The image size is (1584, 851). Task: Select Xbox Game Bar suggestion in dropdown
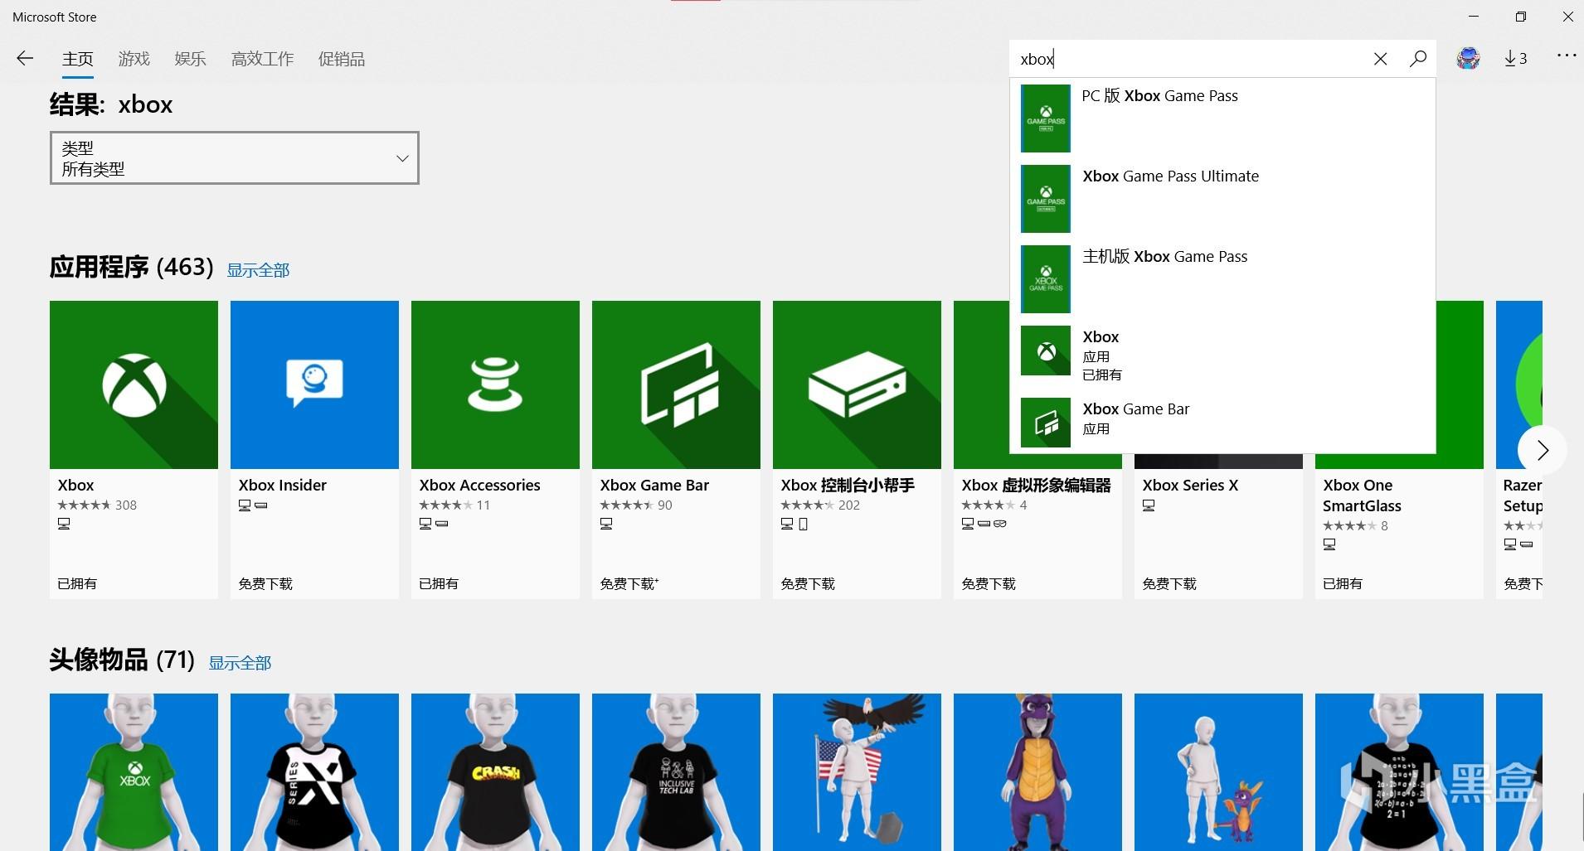click(1222, 421)
